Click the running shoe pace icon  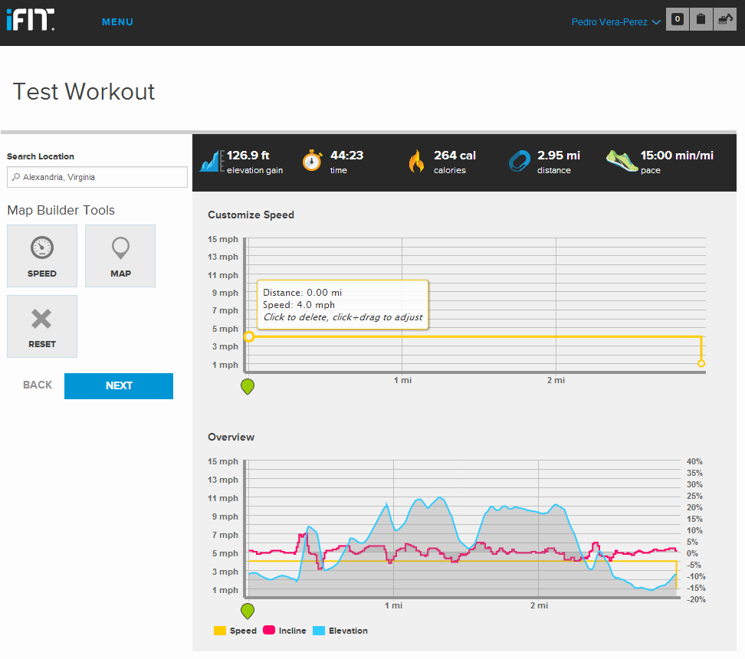point(622,161)
